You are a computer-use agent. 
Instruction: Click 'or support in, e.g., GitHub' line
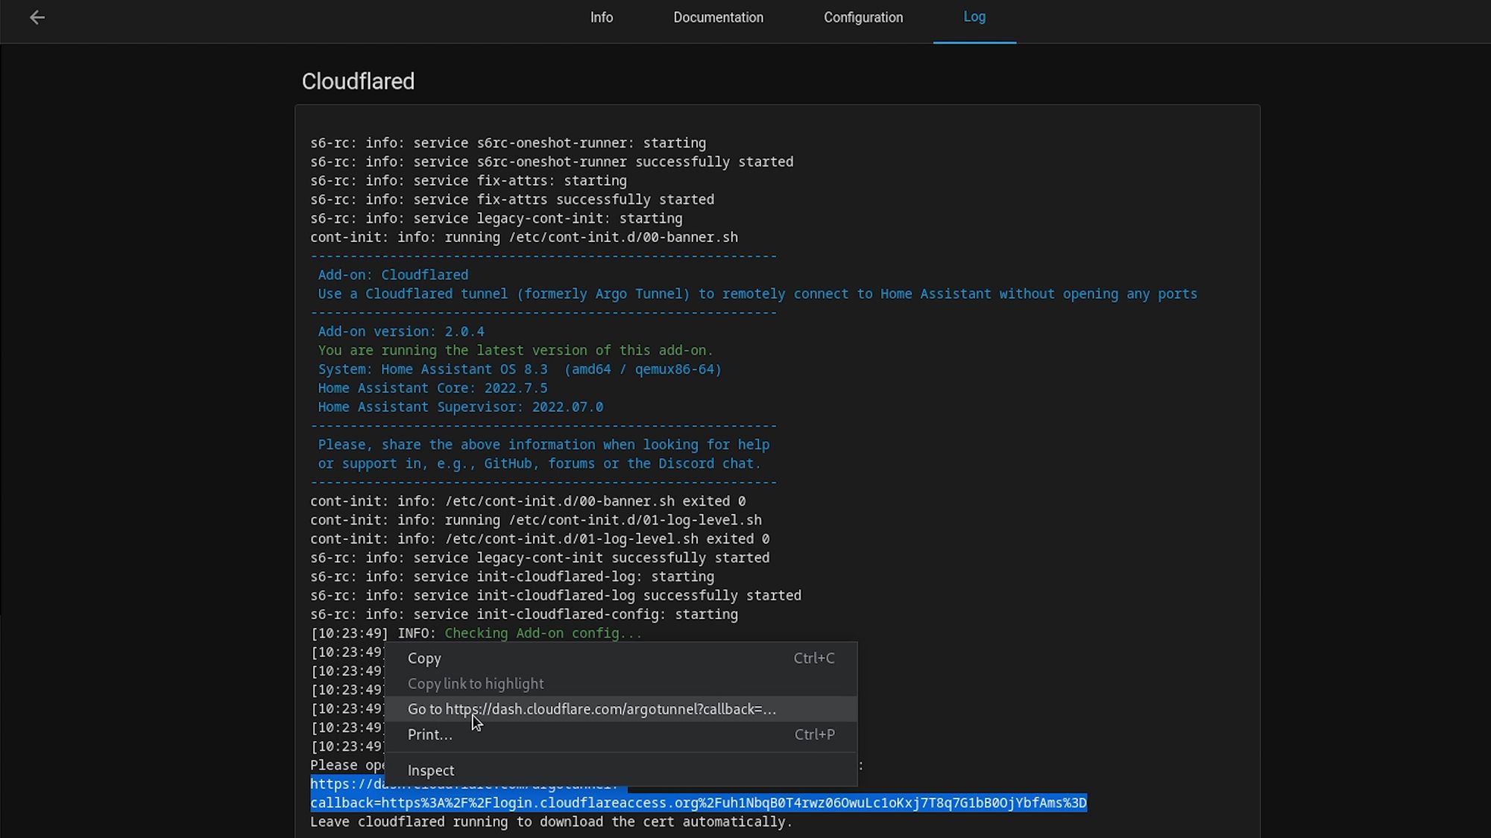539,463
